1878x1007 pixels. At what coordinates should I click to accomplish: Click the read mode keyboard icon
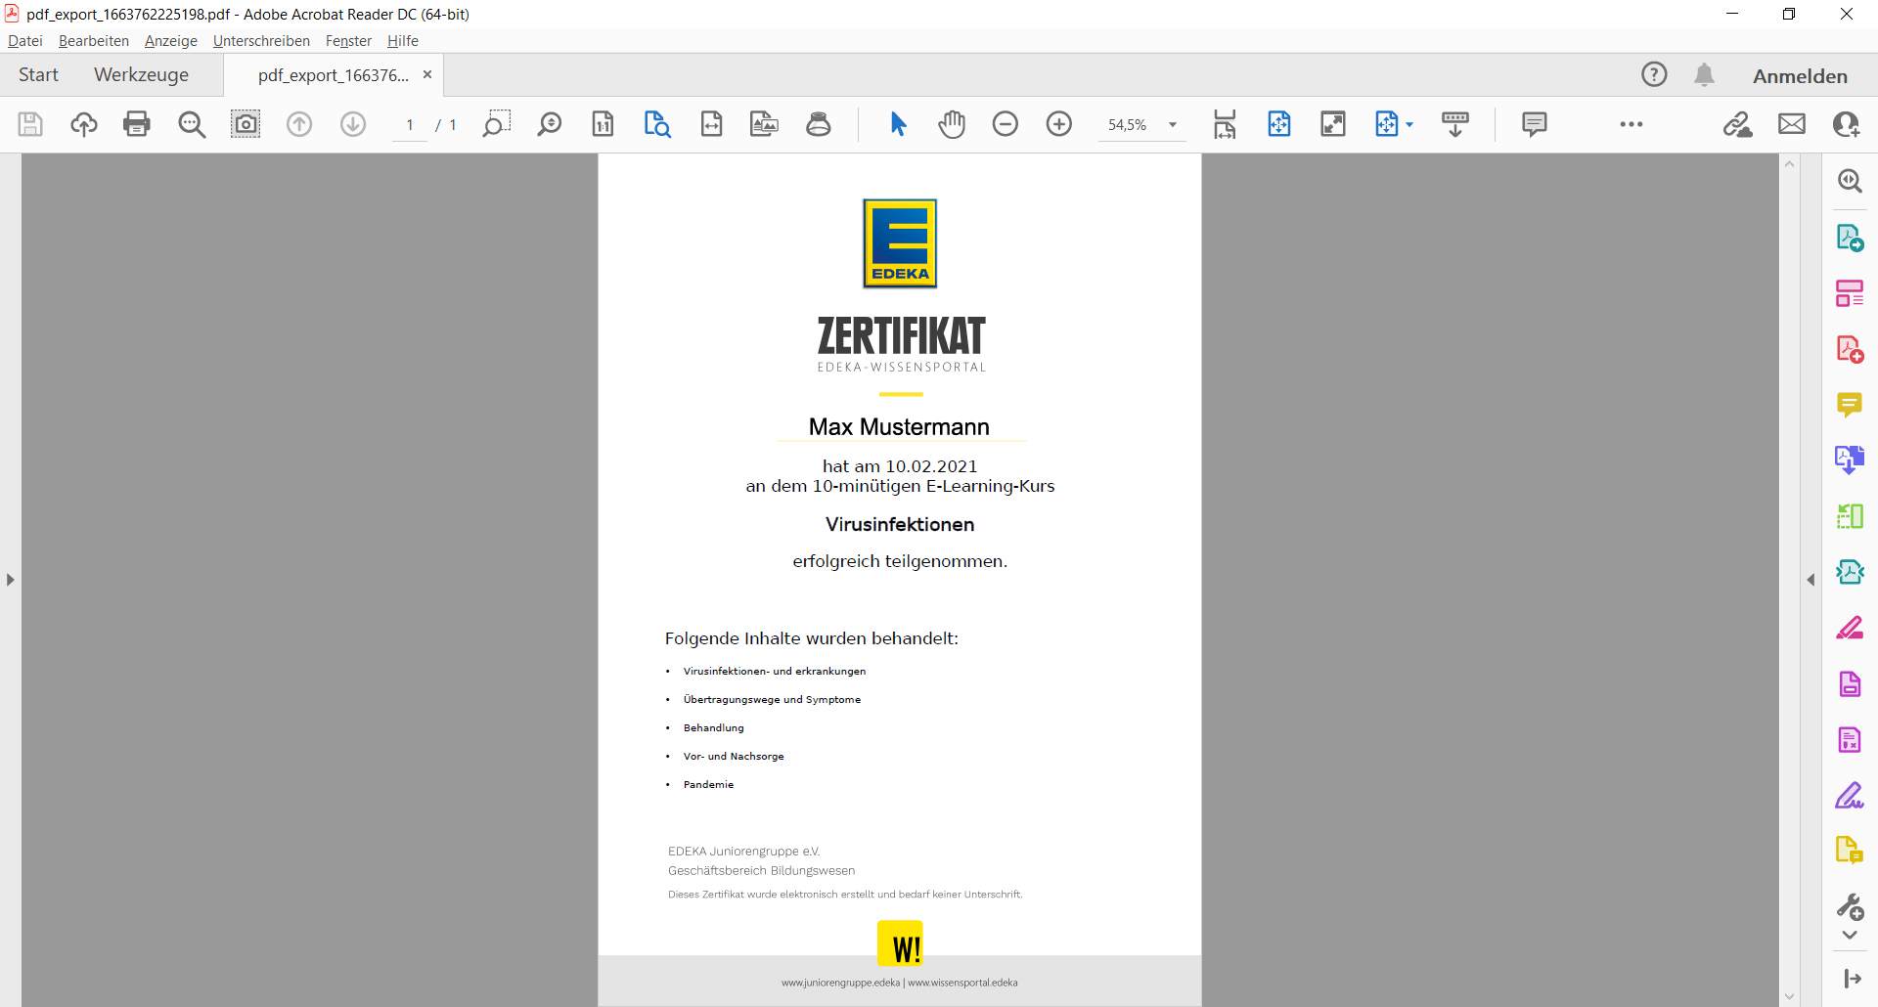coord(1455,124)
